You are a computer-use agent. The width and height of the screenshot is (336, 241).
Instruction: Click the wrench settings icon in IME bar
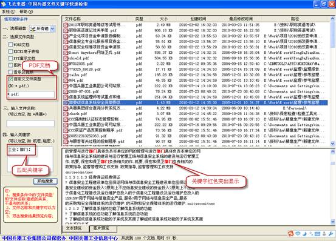tap(331, 234)
